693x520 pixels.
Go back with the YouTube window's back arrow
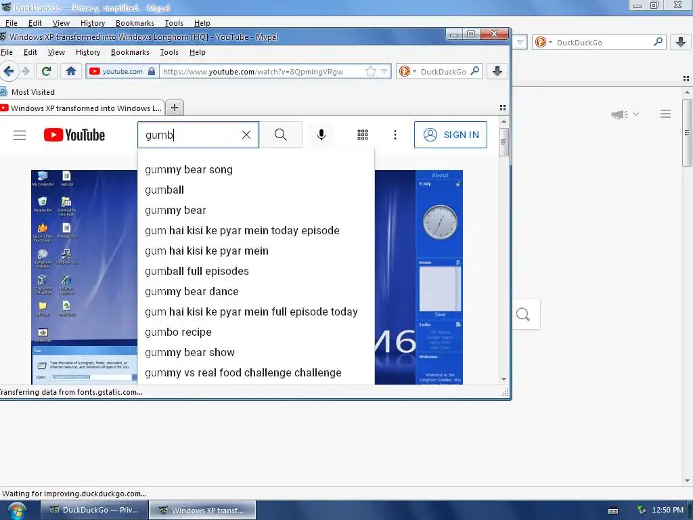click(x=8, y=71)
